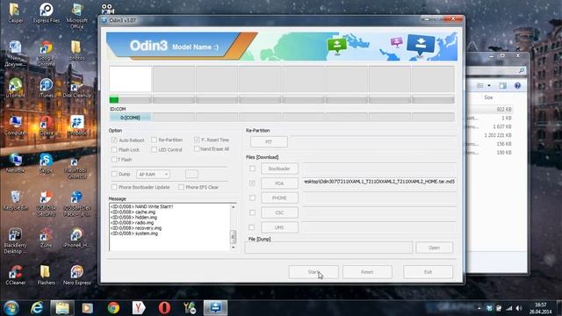Open the Disk Cleanup shortcut

(76, 88)
